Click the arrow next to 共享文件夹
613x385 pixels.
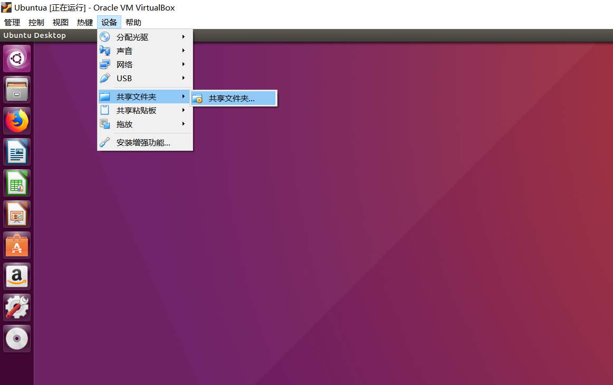click(184, 97)
